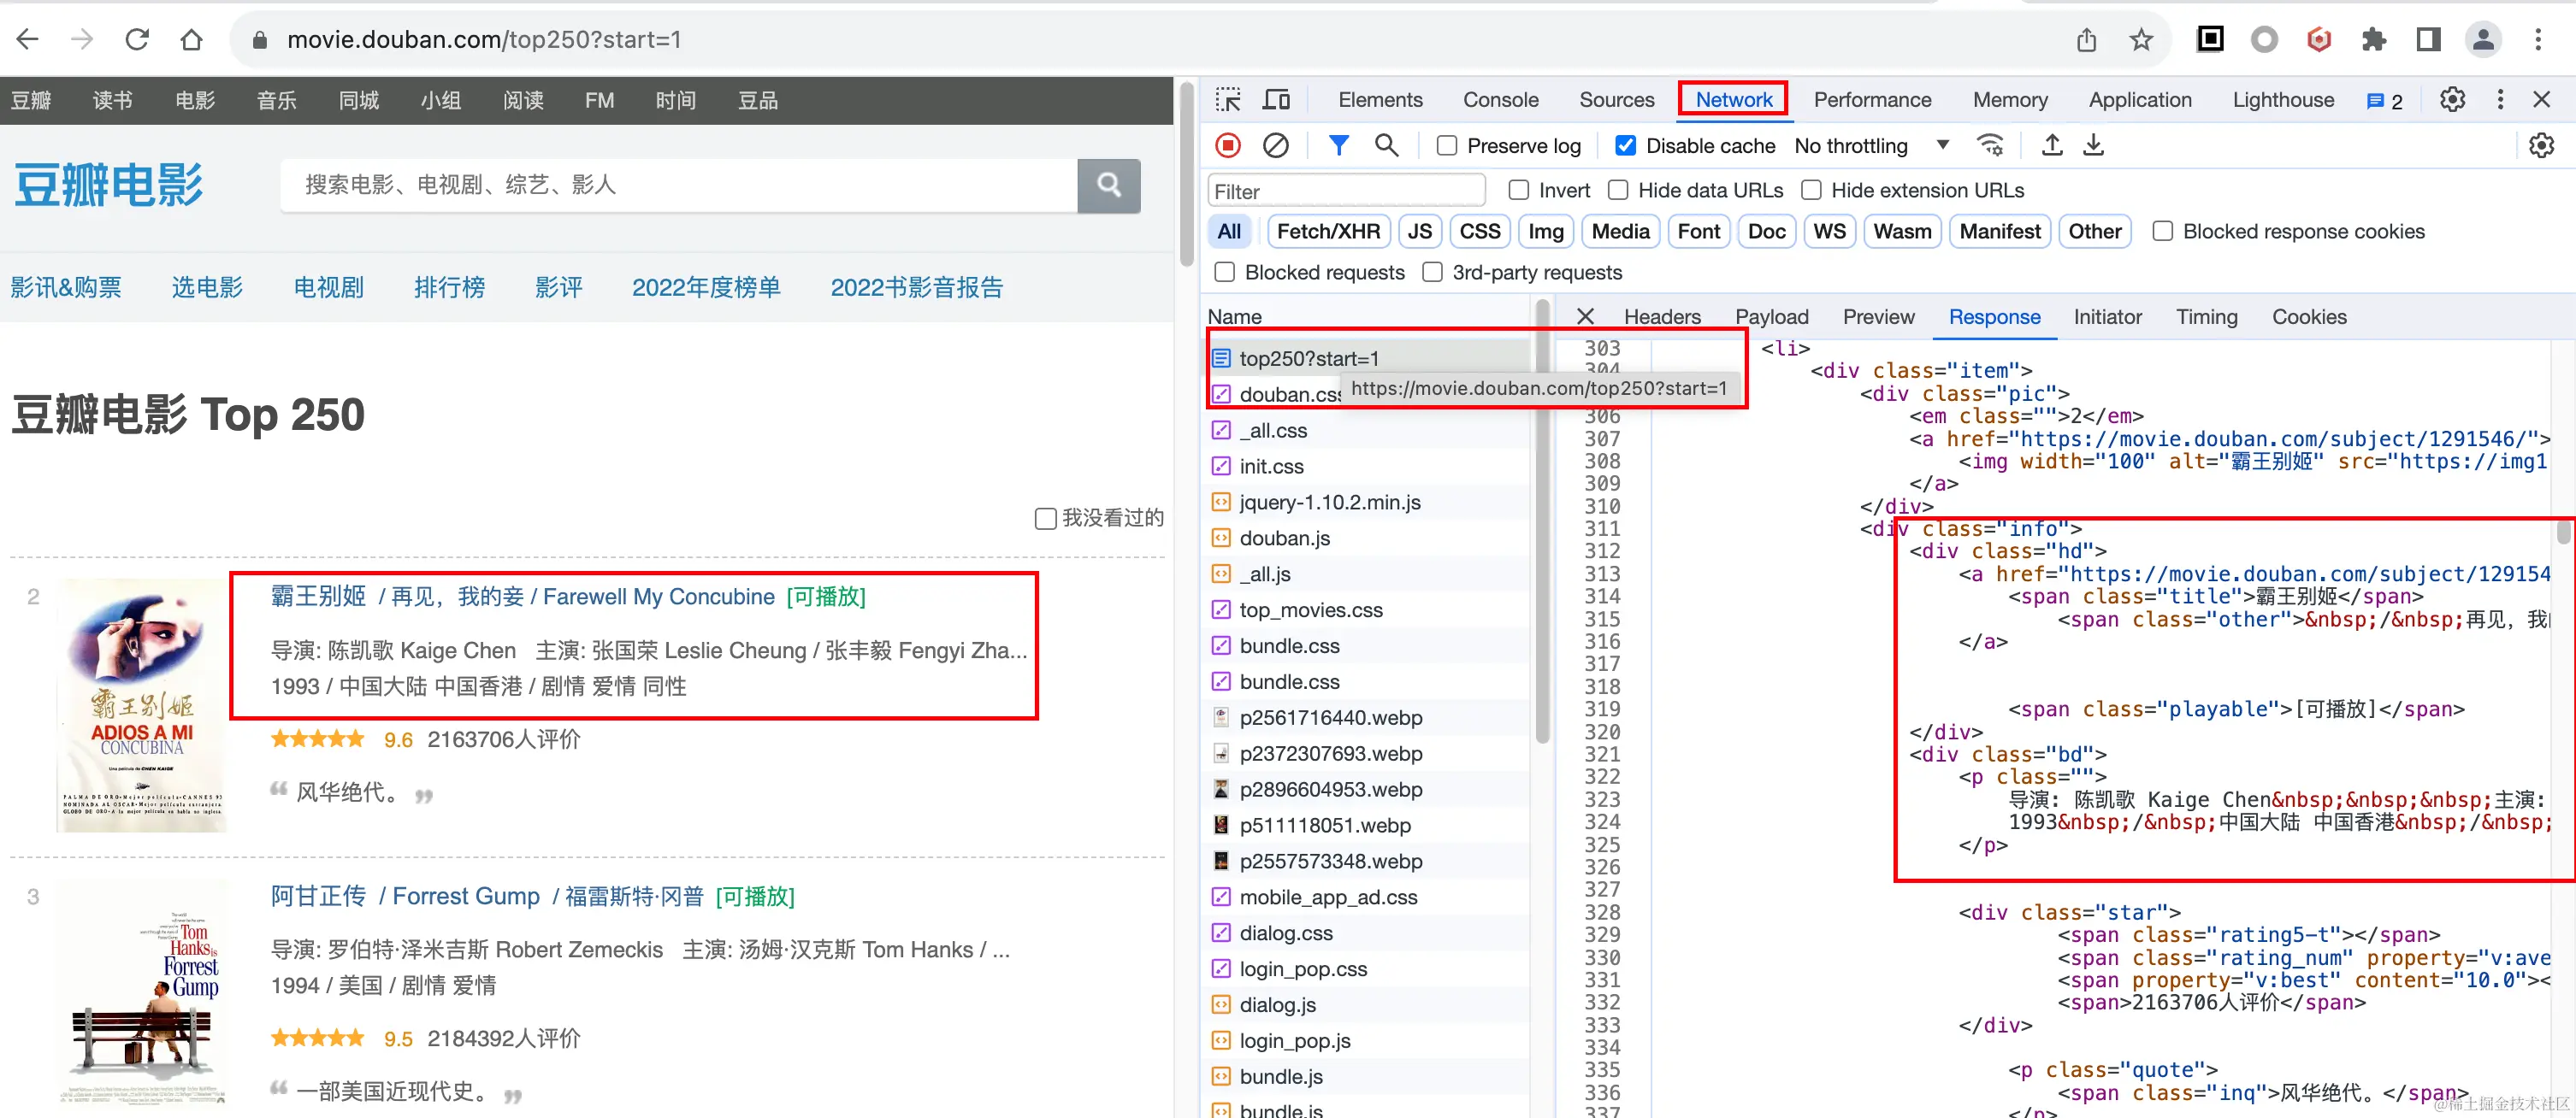Export HAR file with download arrow

[2093, 146]
